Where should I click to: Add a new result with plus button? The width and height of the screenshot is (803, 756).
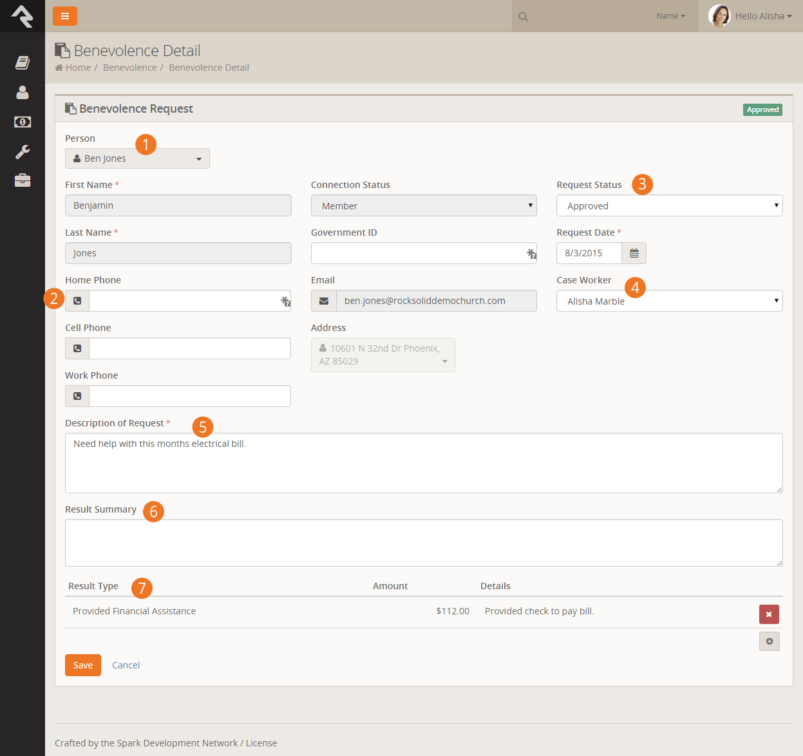769,641
